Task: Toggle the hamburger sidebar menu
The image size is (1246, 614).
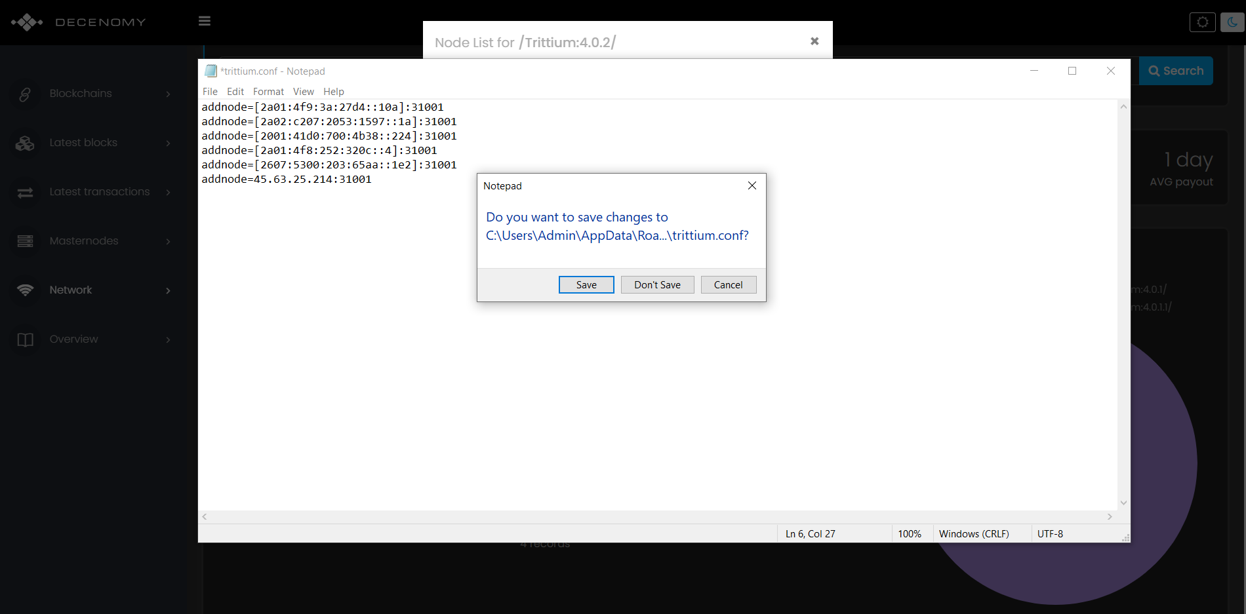Action: pos(205,21)
